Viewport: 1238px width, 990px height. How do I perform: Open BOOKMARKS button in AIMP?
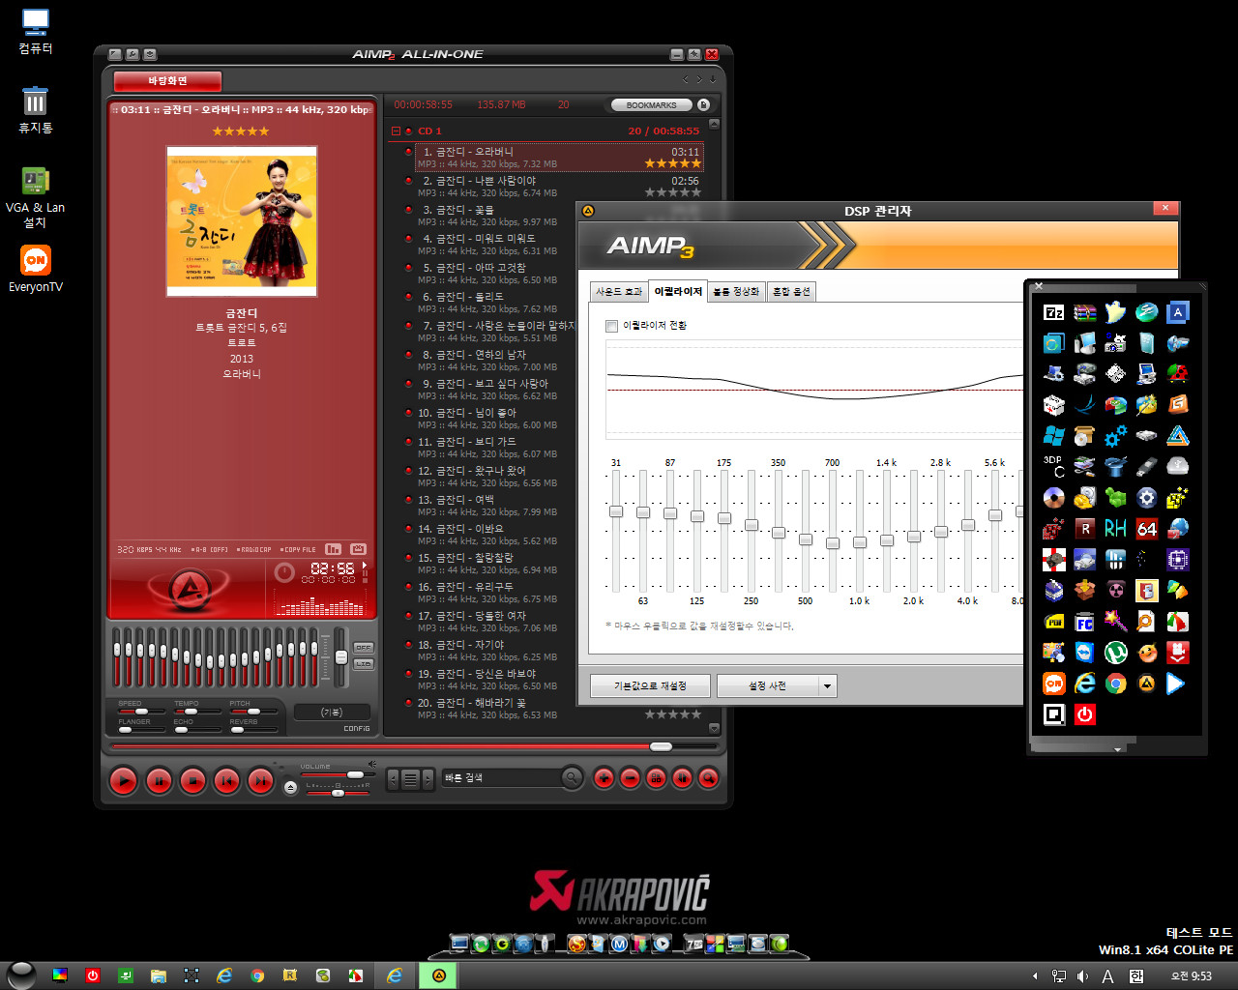pos(651,104)
